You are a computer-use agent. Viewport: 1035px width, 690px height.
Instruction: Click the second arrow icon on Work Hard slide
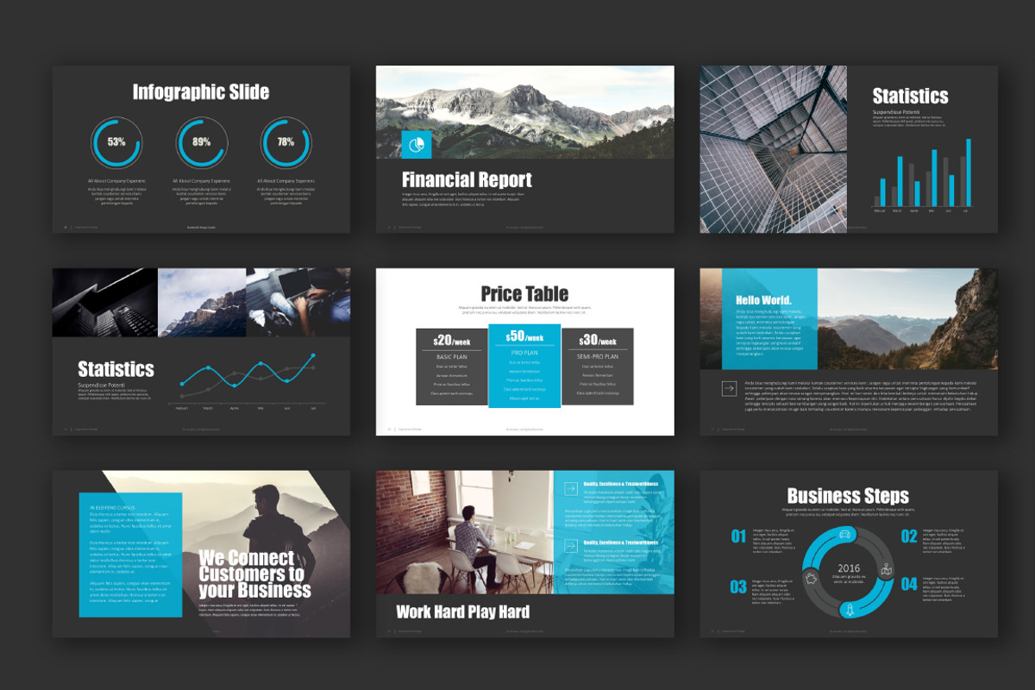pos(571,545)
